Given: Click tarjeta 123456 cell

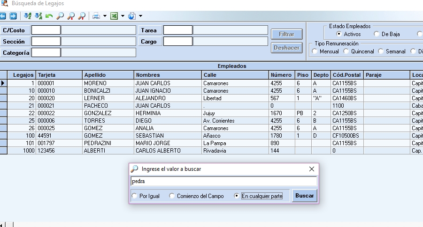Looking at the screenshot, I should [x=59, y=151].
